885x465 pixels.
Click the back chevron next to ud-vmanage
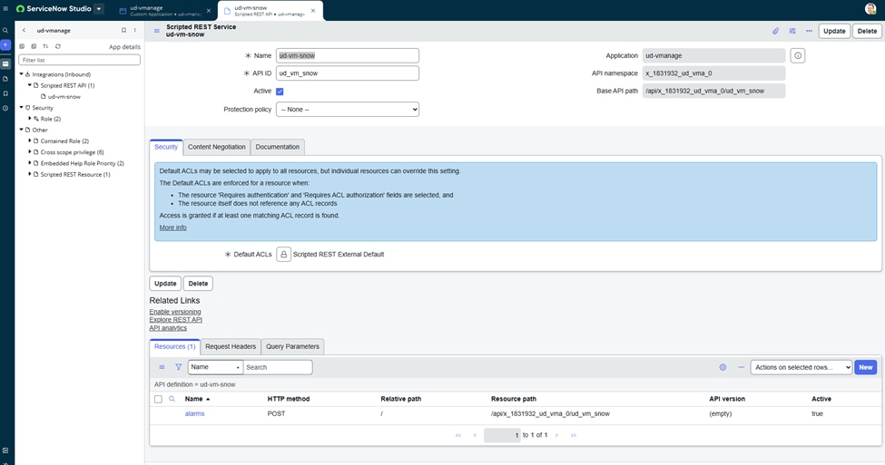point(24,31)
